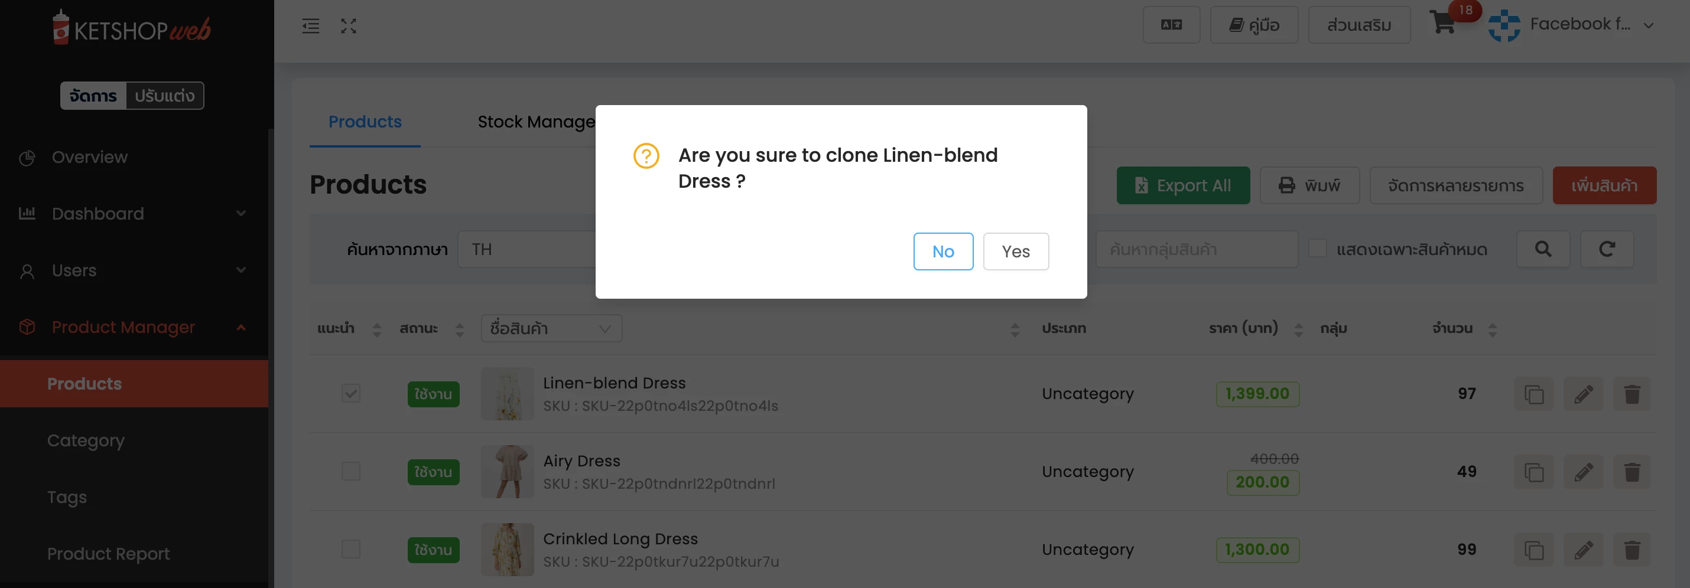Collapse the sidebar menu icon
Screen dimensions: 1690x588
pos(310,26)
